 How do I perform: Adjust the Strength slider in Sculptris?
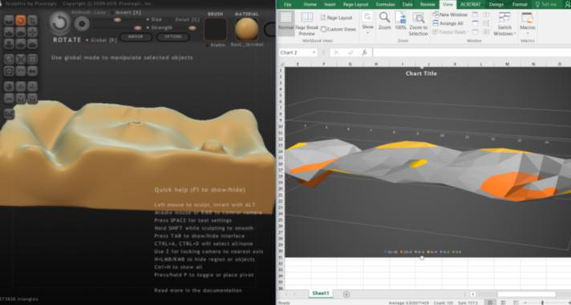137,28
